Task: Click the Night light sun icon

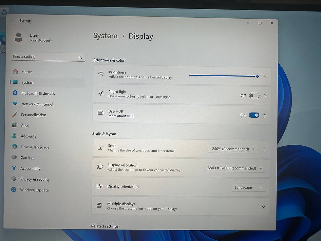Action: click(101, 94)
